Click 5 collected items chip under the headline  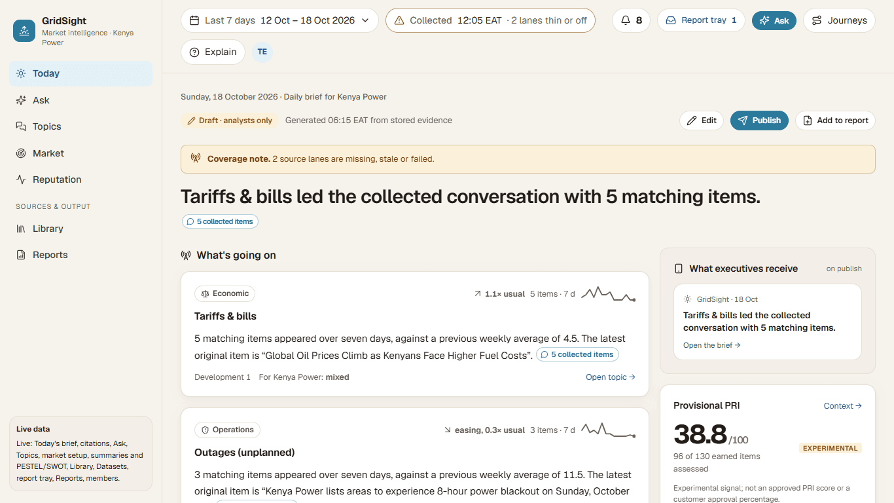click(x=220, y=221)
